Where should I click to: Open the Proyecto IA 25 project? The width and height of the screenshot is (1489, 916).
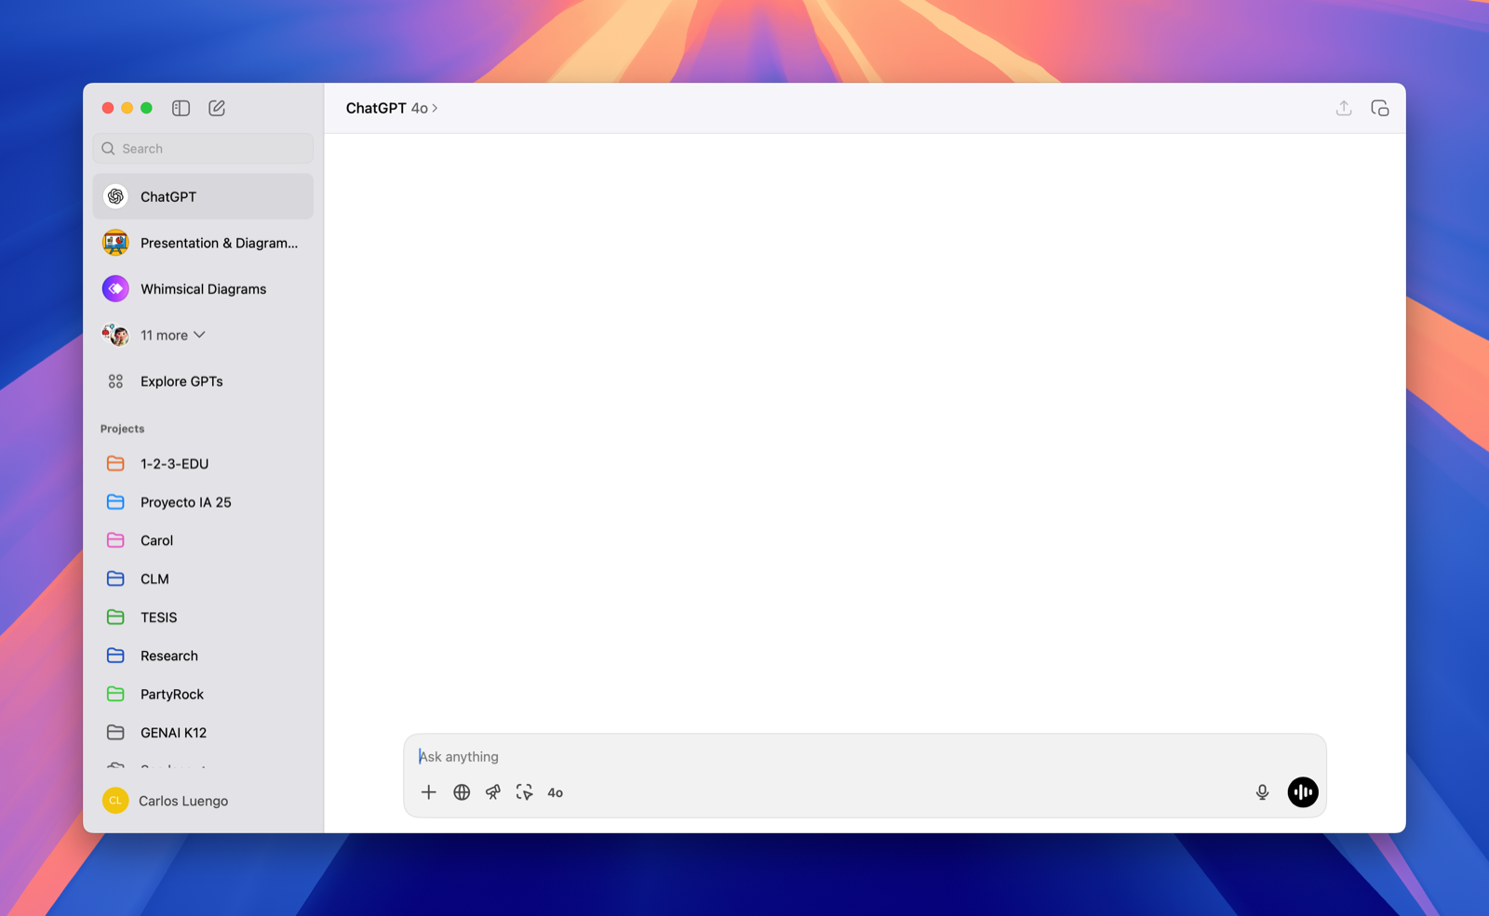click(185, 501)
